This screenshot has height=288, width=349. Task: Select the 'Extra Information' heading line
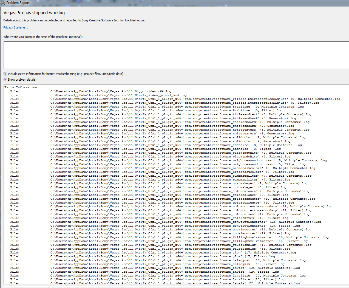[x=21, y=87]
